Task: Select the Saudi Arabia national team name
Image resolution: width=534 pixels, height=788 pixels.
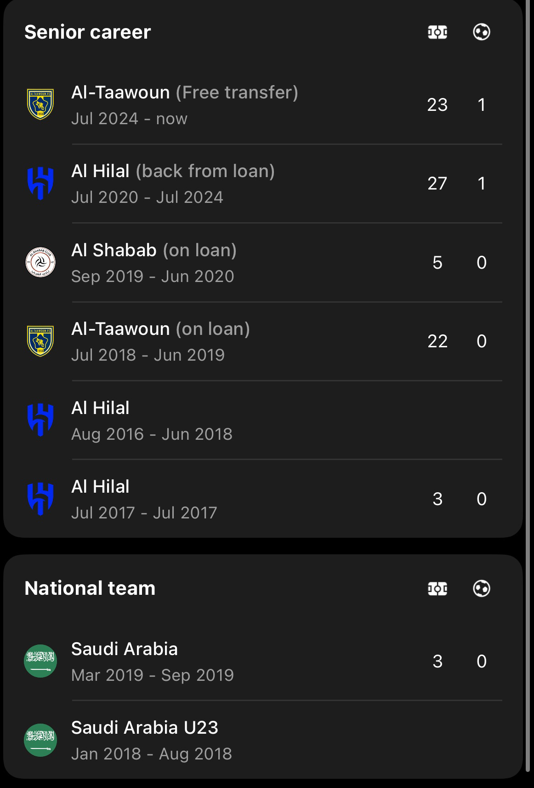Action: 125,649
